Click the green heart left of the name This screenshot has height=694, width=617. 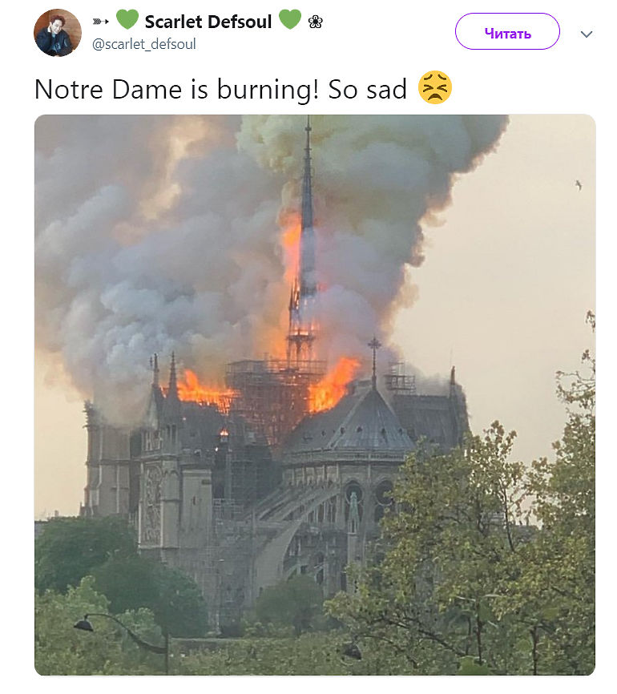[127, 20]
